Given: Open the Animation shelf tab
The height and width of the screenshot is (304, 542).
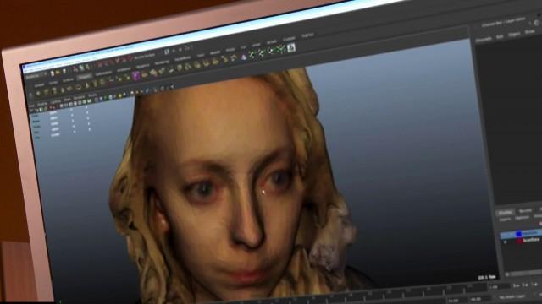Looking at the screenshot, I should coord(124,69).
